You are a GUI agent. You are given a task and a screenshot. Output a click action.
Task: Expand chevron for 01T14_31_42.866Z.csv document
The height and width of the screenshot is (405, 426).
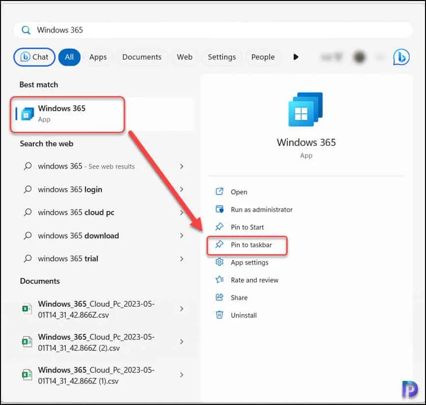pyautogui.click(x=181, y=309)
